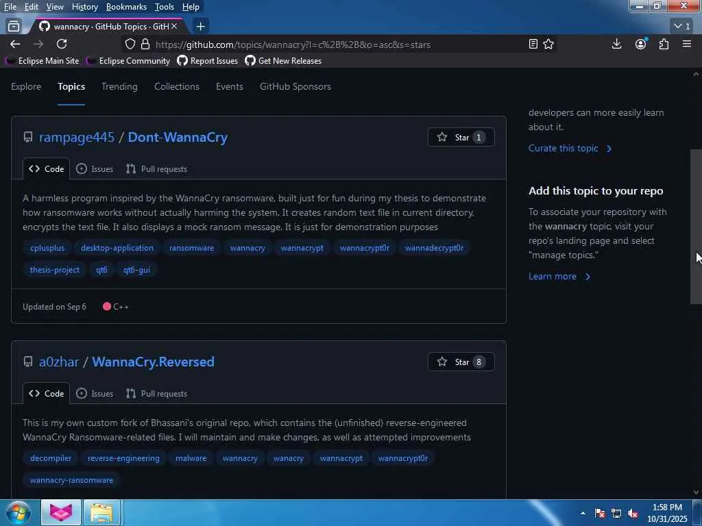Viewport: 702px width, 526px height.
Task: Open Issues in the WannaCry.Reversed card
Action: [95, 394]
